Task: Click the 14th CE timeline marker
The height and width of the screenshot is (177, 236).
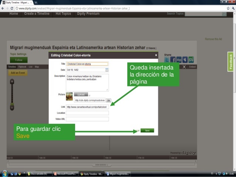Action: tap(42, 158)
